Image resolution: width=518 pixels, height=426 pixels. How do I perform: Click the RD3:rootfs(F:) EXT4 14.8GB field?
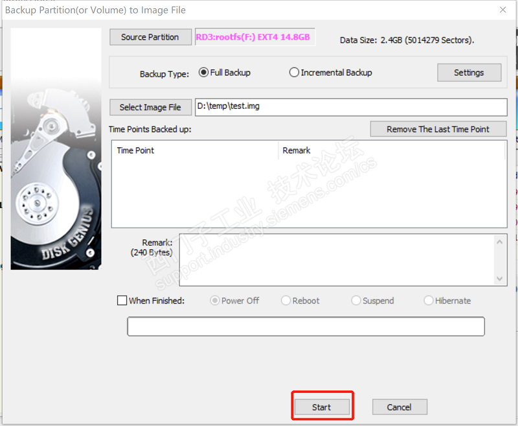[x=255, y=37]
